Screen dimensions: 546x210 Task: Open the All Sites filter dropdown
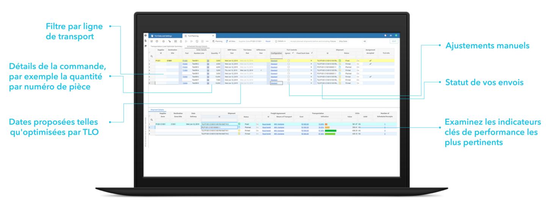pyautogui.click(x=230, y=41)
